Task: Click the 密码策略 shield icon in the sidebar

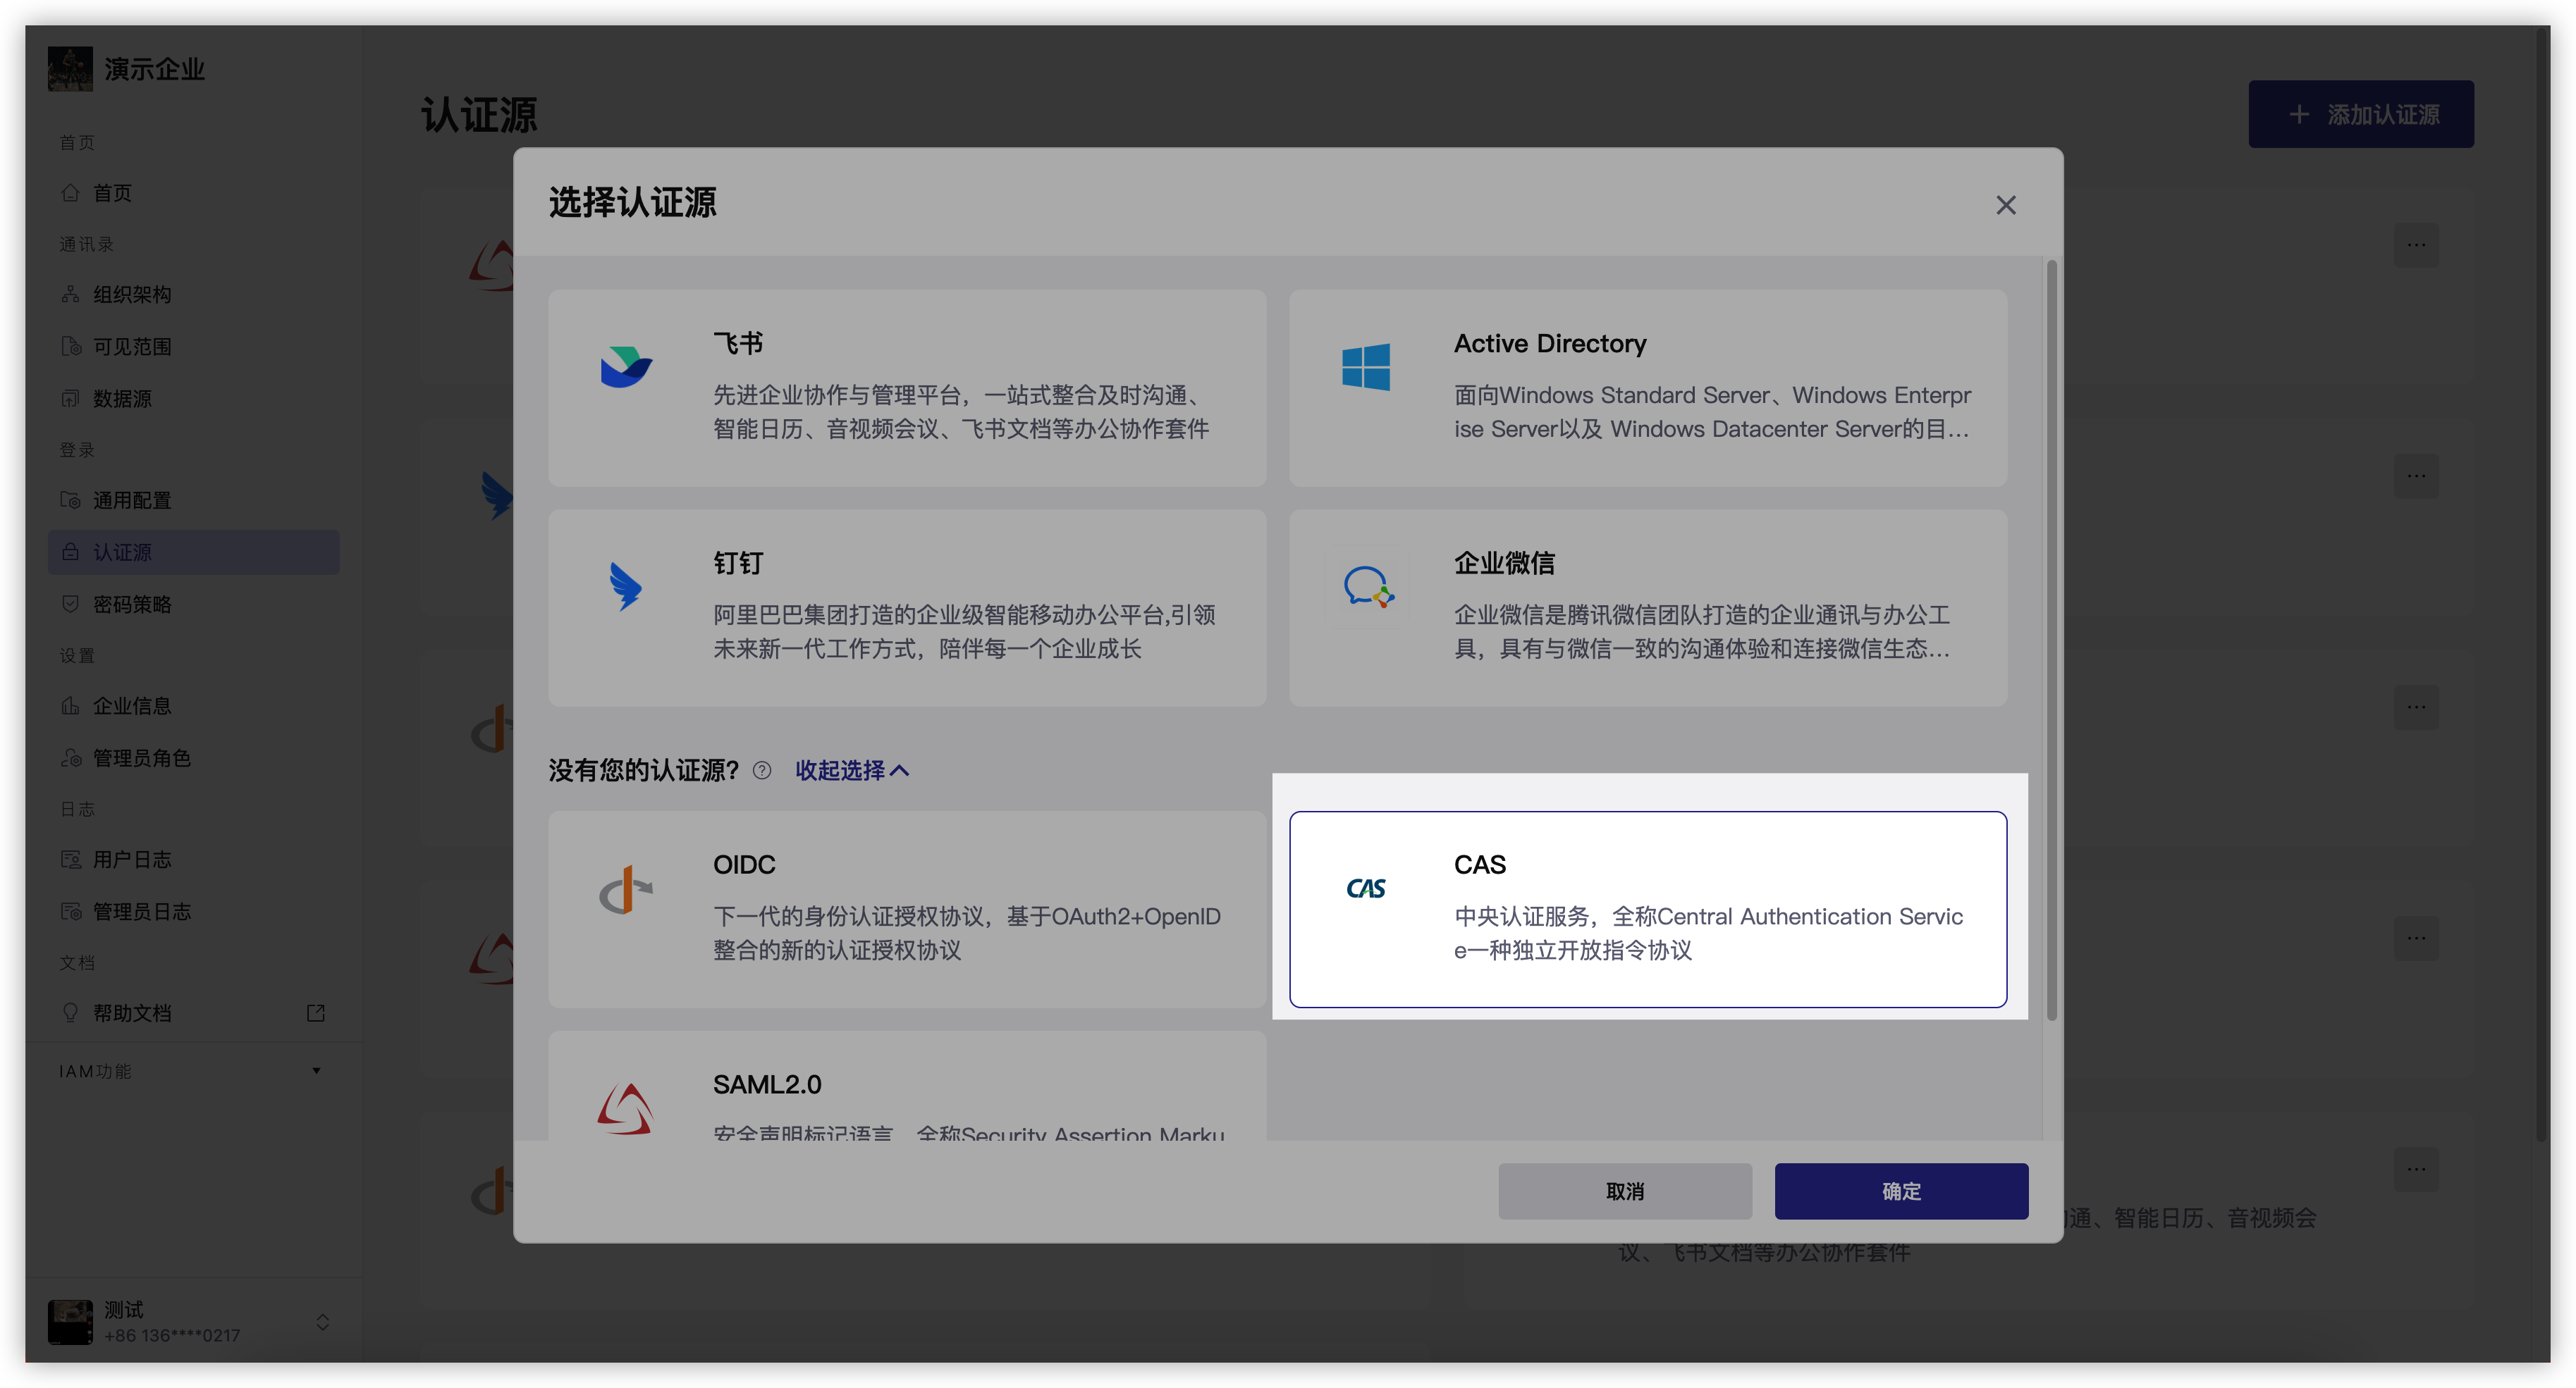Action: point(70,604)
